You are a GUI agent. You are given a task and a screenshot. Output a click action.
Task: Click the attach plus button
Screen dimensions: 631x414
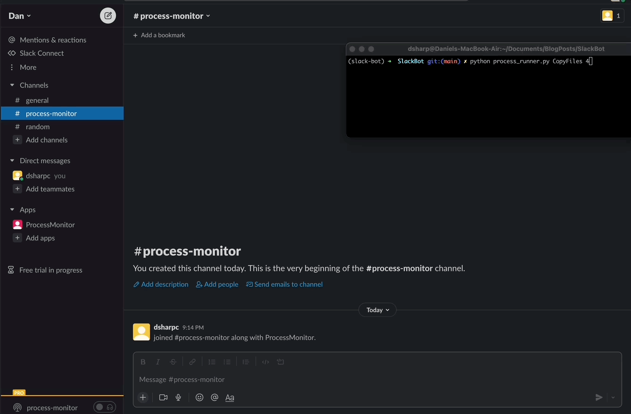click(x=143, y=397)
